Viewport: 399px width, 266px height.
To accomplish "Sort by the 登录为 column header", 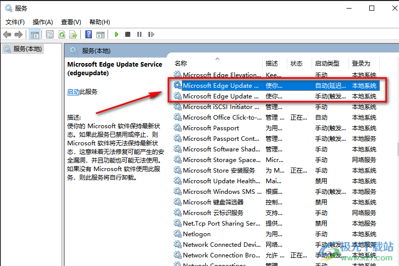I will click(361, 63).
